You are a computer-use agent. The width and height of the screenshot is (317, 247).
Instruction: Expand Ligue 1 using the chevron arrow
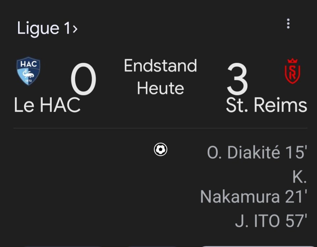coord(75,29)
